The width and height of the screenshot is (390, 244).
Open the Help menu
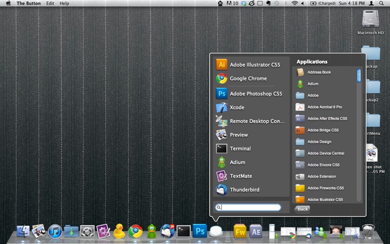(x=64, y=3)
